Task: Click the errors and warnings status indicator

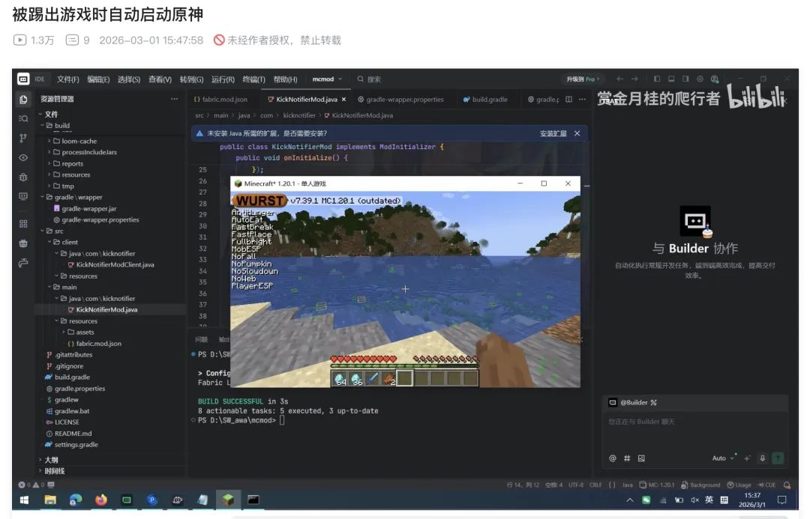Action: click(31, 485)
